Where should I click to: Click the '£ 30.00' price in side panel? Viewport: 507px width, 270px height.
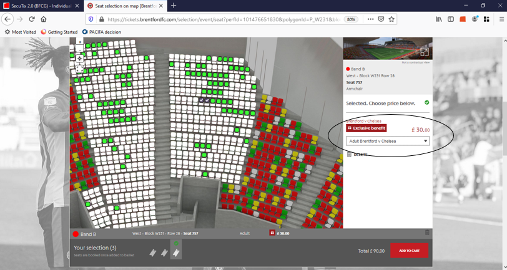click(x=421, y=130)
